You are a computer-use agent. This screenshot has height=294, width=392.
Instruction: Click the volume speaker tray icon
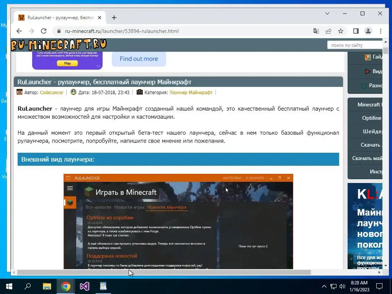click(342, 286)
